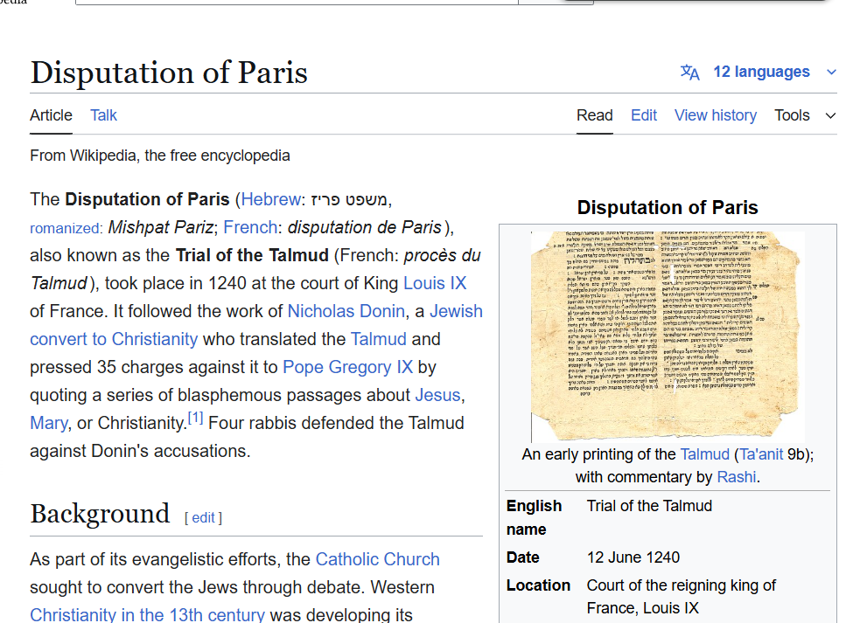Click the '12 June 1240' date value
The height and width of the screenshot is (623, 853).
633,557
